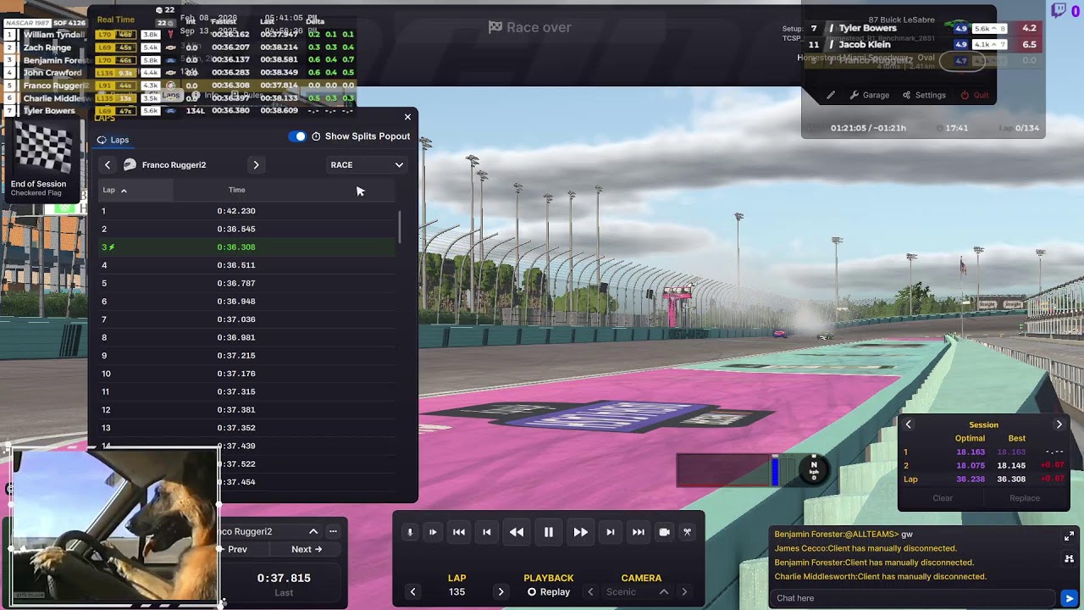Select John Crawford in the standings list
The image size is (1084, 610).
[x=53, y=73]
